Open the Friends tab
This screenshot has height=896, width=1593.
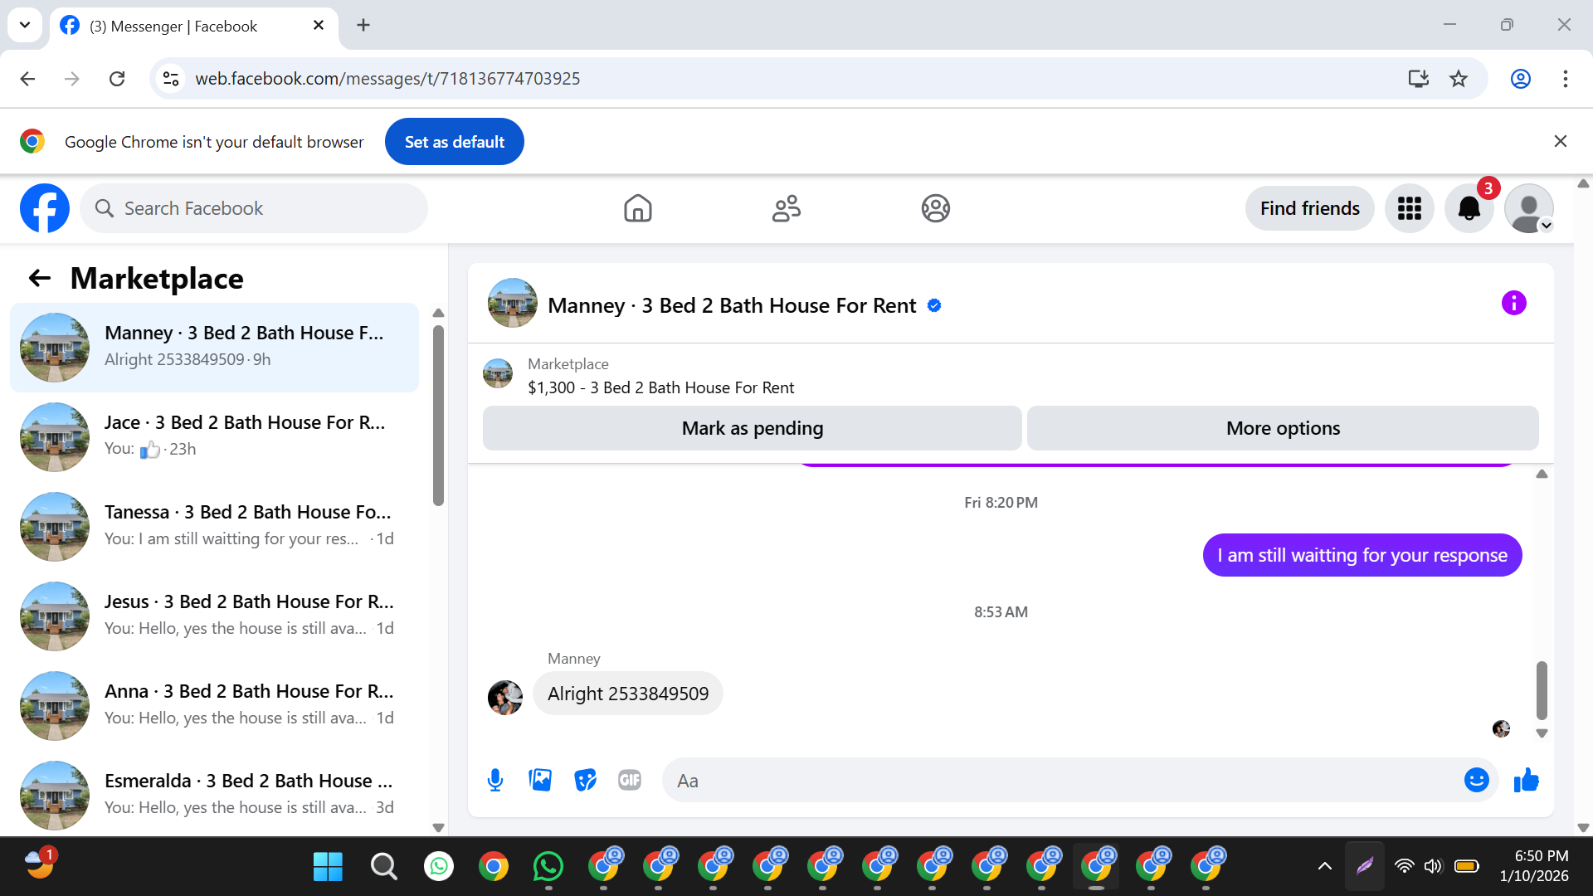click(x=786, y=208)
